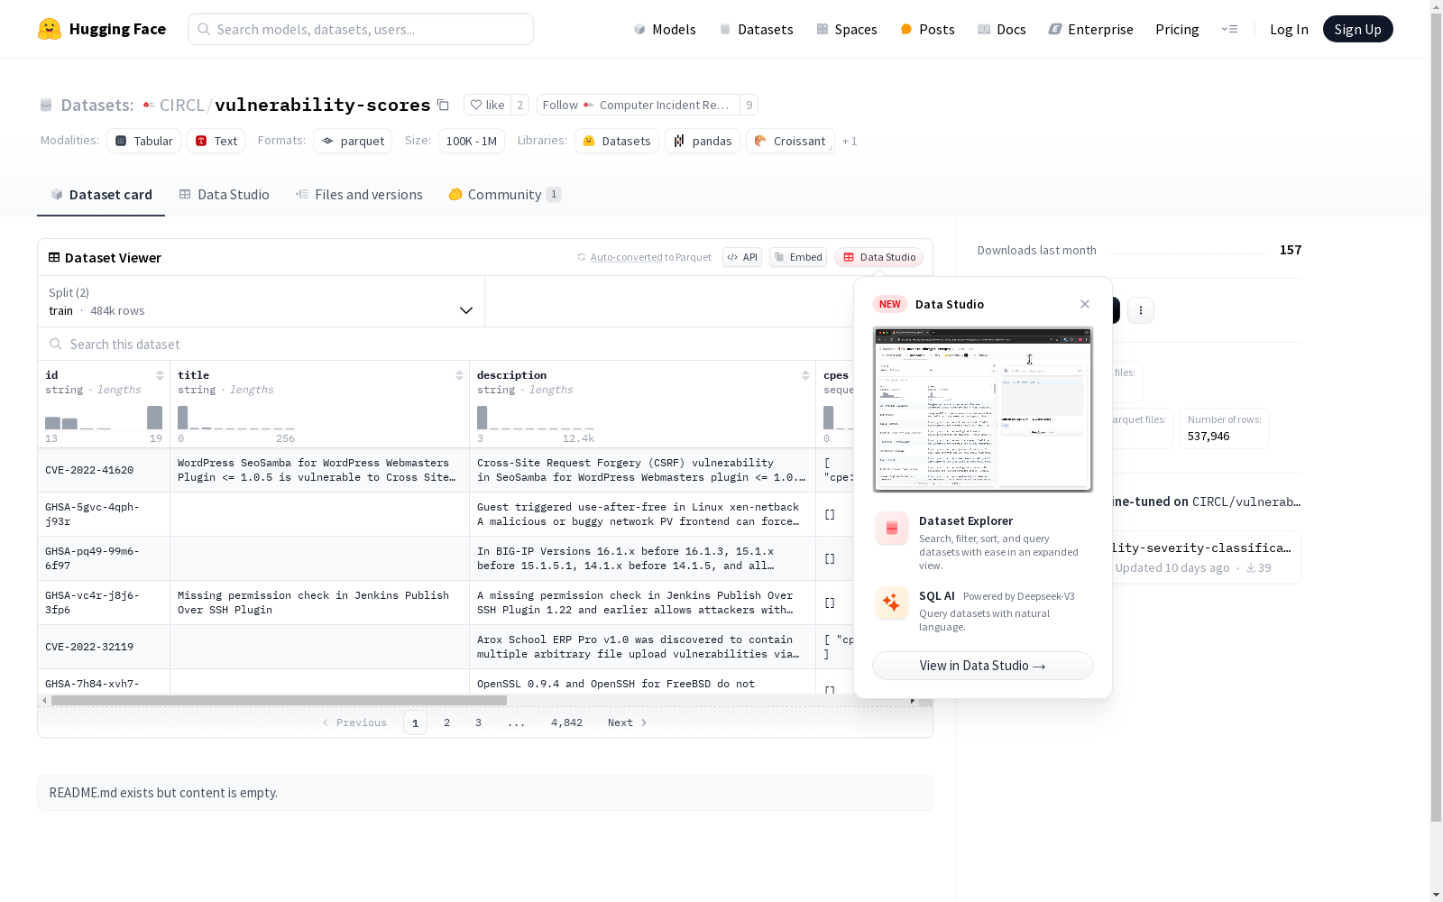
Task: Expand the Split train dropdown
Action: 262,301
